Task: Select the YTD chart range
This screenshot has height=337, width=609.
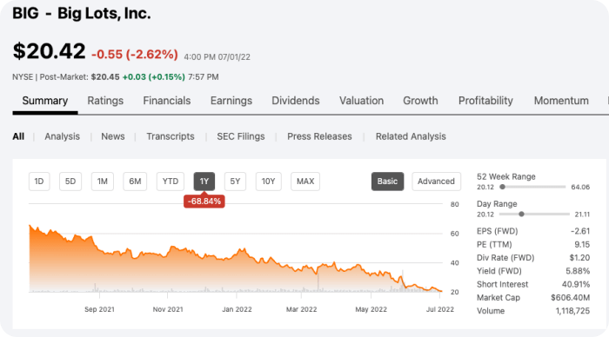Action: [171, 182]
